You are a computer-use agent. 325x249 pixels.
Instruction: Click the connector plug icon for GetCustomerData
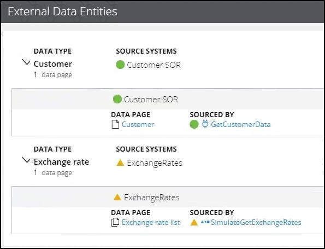205,124
